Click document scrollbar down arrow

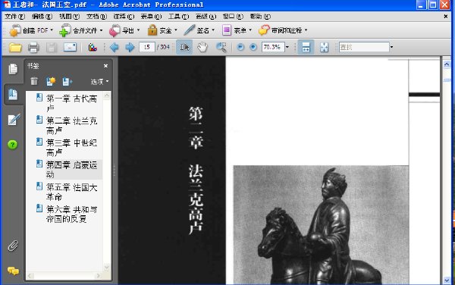point(447,280)
